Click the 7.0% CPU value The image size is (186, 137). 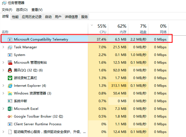[102, 47]
